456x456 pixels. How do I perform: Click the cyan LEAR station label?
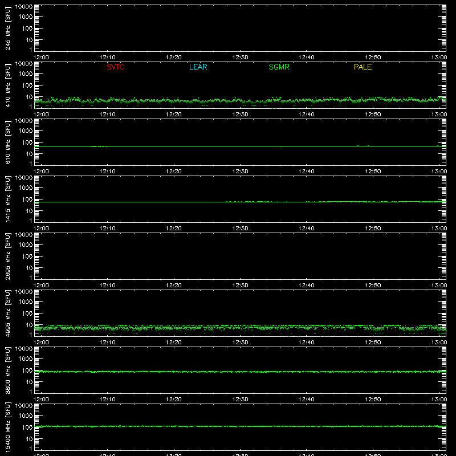pyautogui.click(x=198, y=67)
